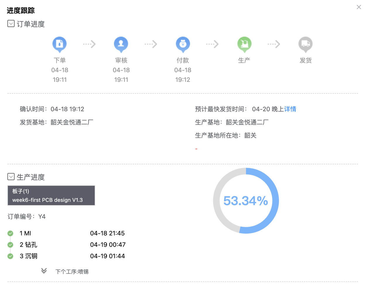The width and height of the screenshot is (369, 290).
Task: Click the 进度跟踪 dialog title
Action: coord(21,11)
